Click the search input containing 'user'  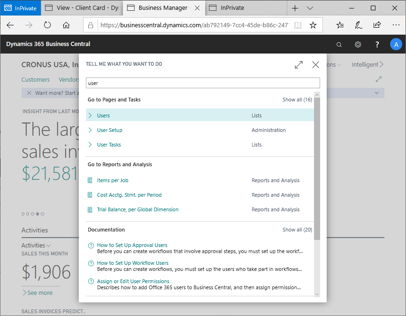203,83
